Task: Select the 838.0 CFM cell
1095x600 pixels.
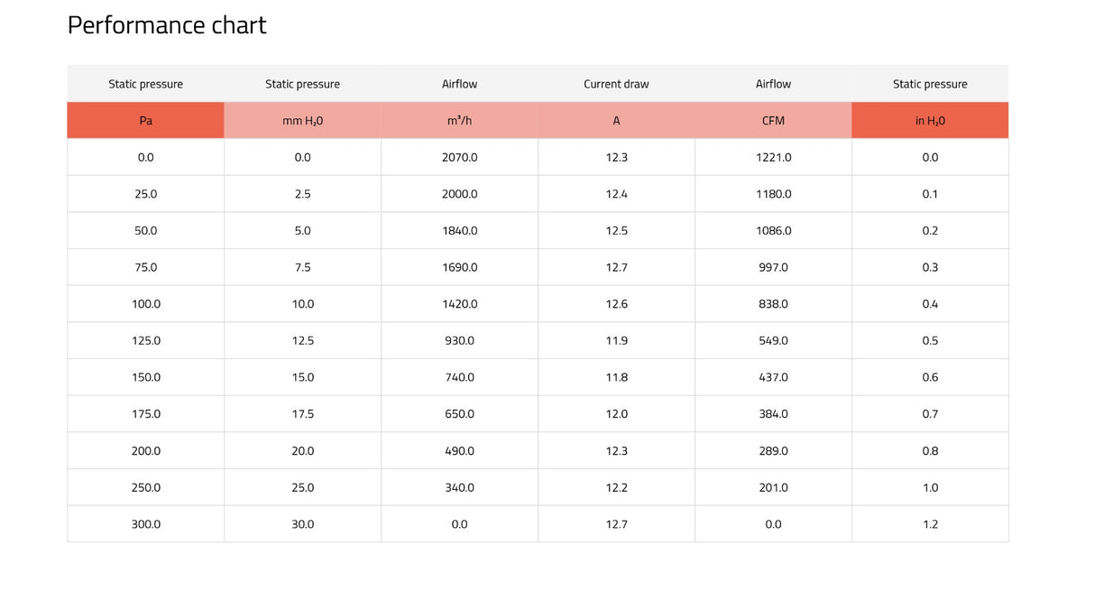Action: tap(774, 304)
